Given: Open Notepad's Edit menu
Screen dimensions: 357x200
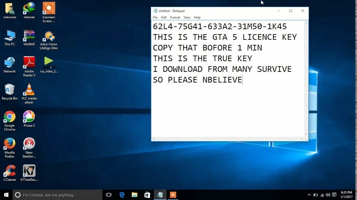Looking at the screenshot, I should 164,17.
